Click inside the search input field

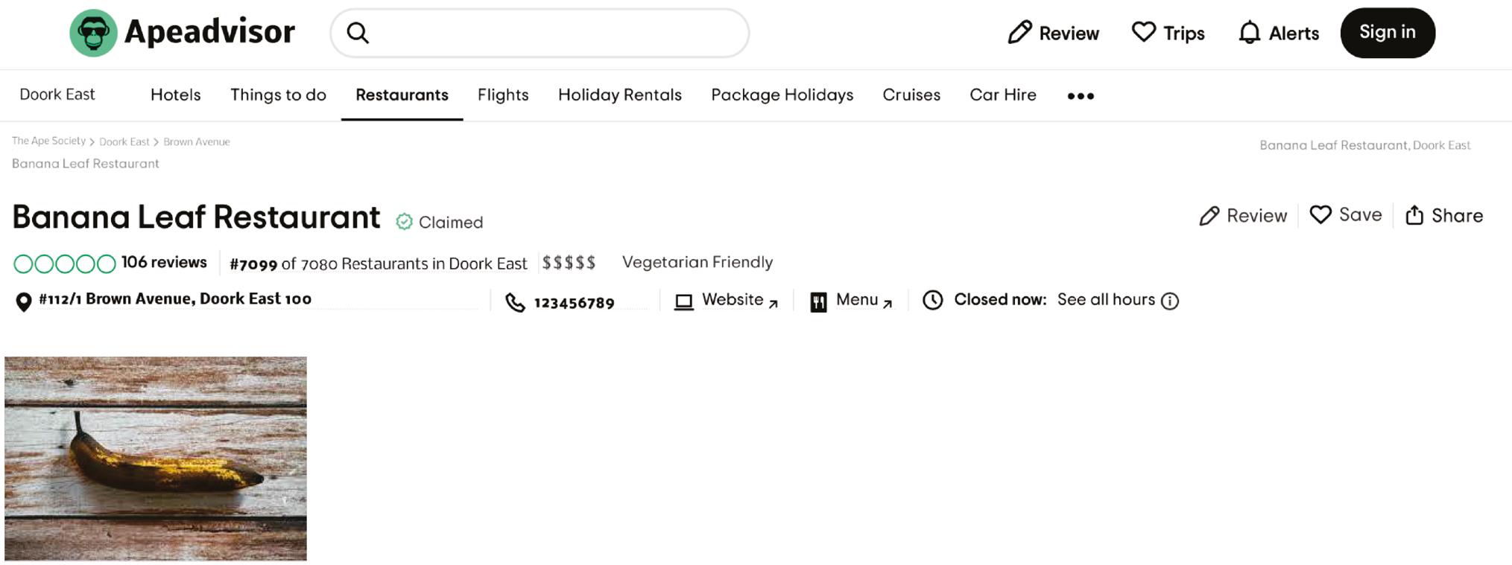click(551, 33)
